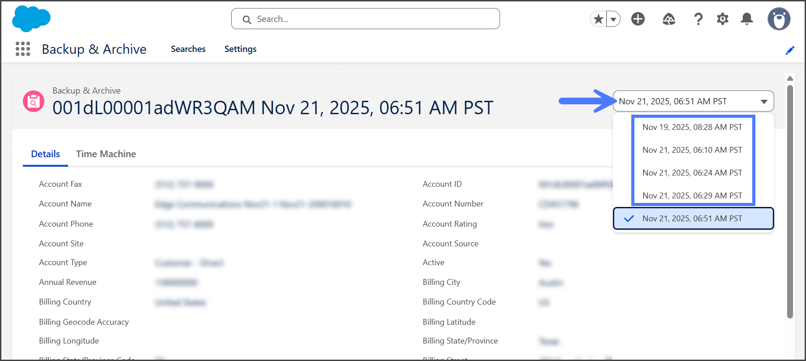
Task: Open the App Launcher grid icon
Action: (x=23, y=49)
